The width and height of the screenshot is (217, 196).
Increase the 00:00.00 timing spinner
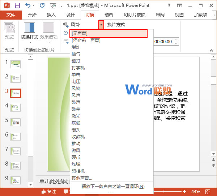pyautogui.click(x=176, y=40)
